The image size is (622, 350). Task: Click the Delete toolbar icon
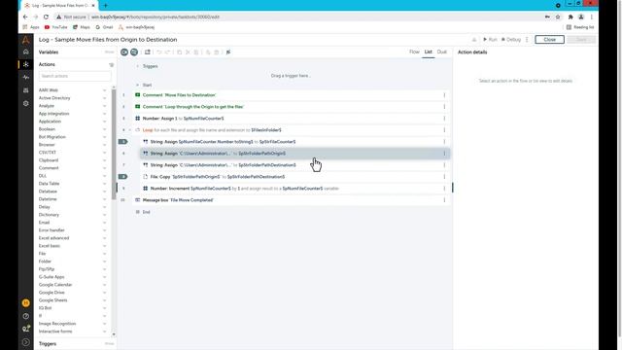tap(216, 52)
